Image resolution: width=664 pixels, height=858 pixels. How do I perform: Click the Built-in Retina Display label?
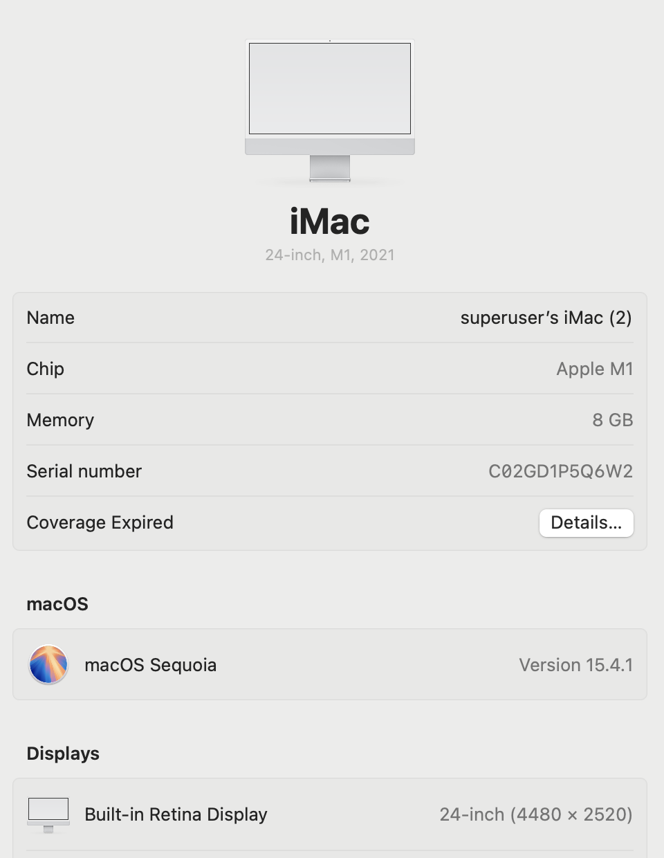(x=176, y=814)
